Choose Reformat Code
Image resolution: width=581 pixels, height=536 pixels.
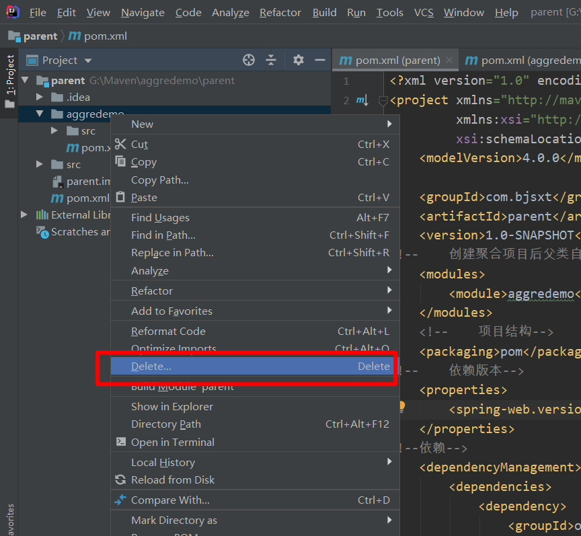click(255, 331)
